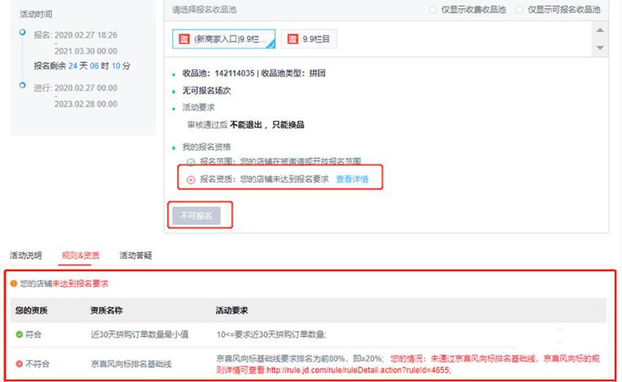Click the red X icon beside 报名资质
The height and width of the screenshot is (382, 622).
[191, 180]
